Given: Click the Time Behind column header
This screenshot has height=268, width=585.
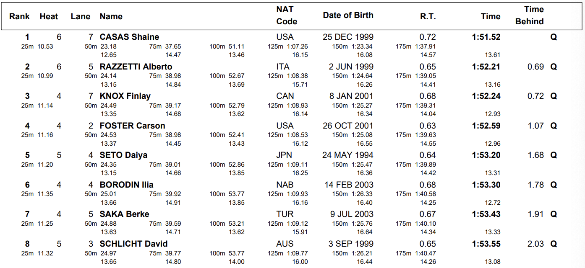Looking at the screenshot, I should tap(530, 15).
